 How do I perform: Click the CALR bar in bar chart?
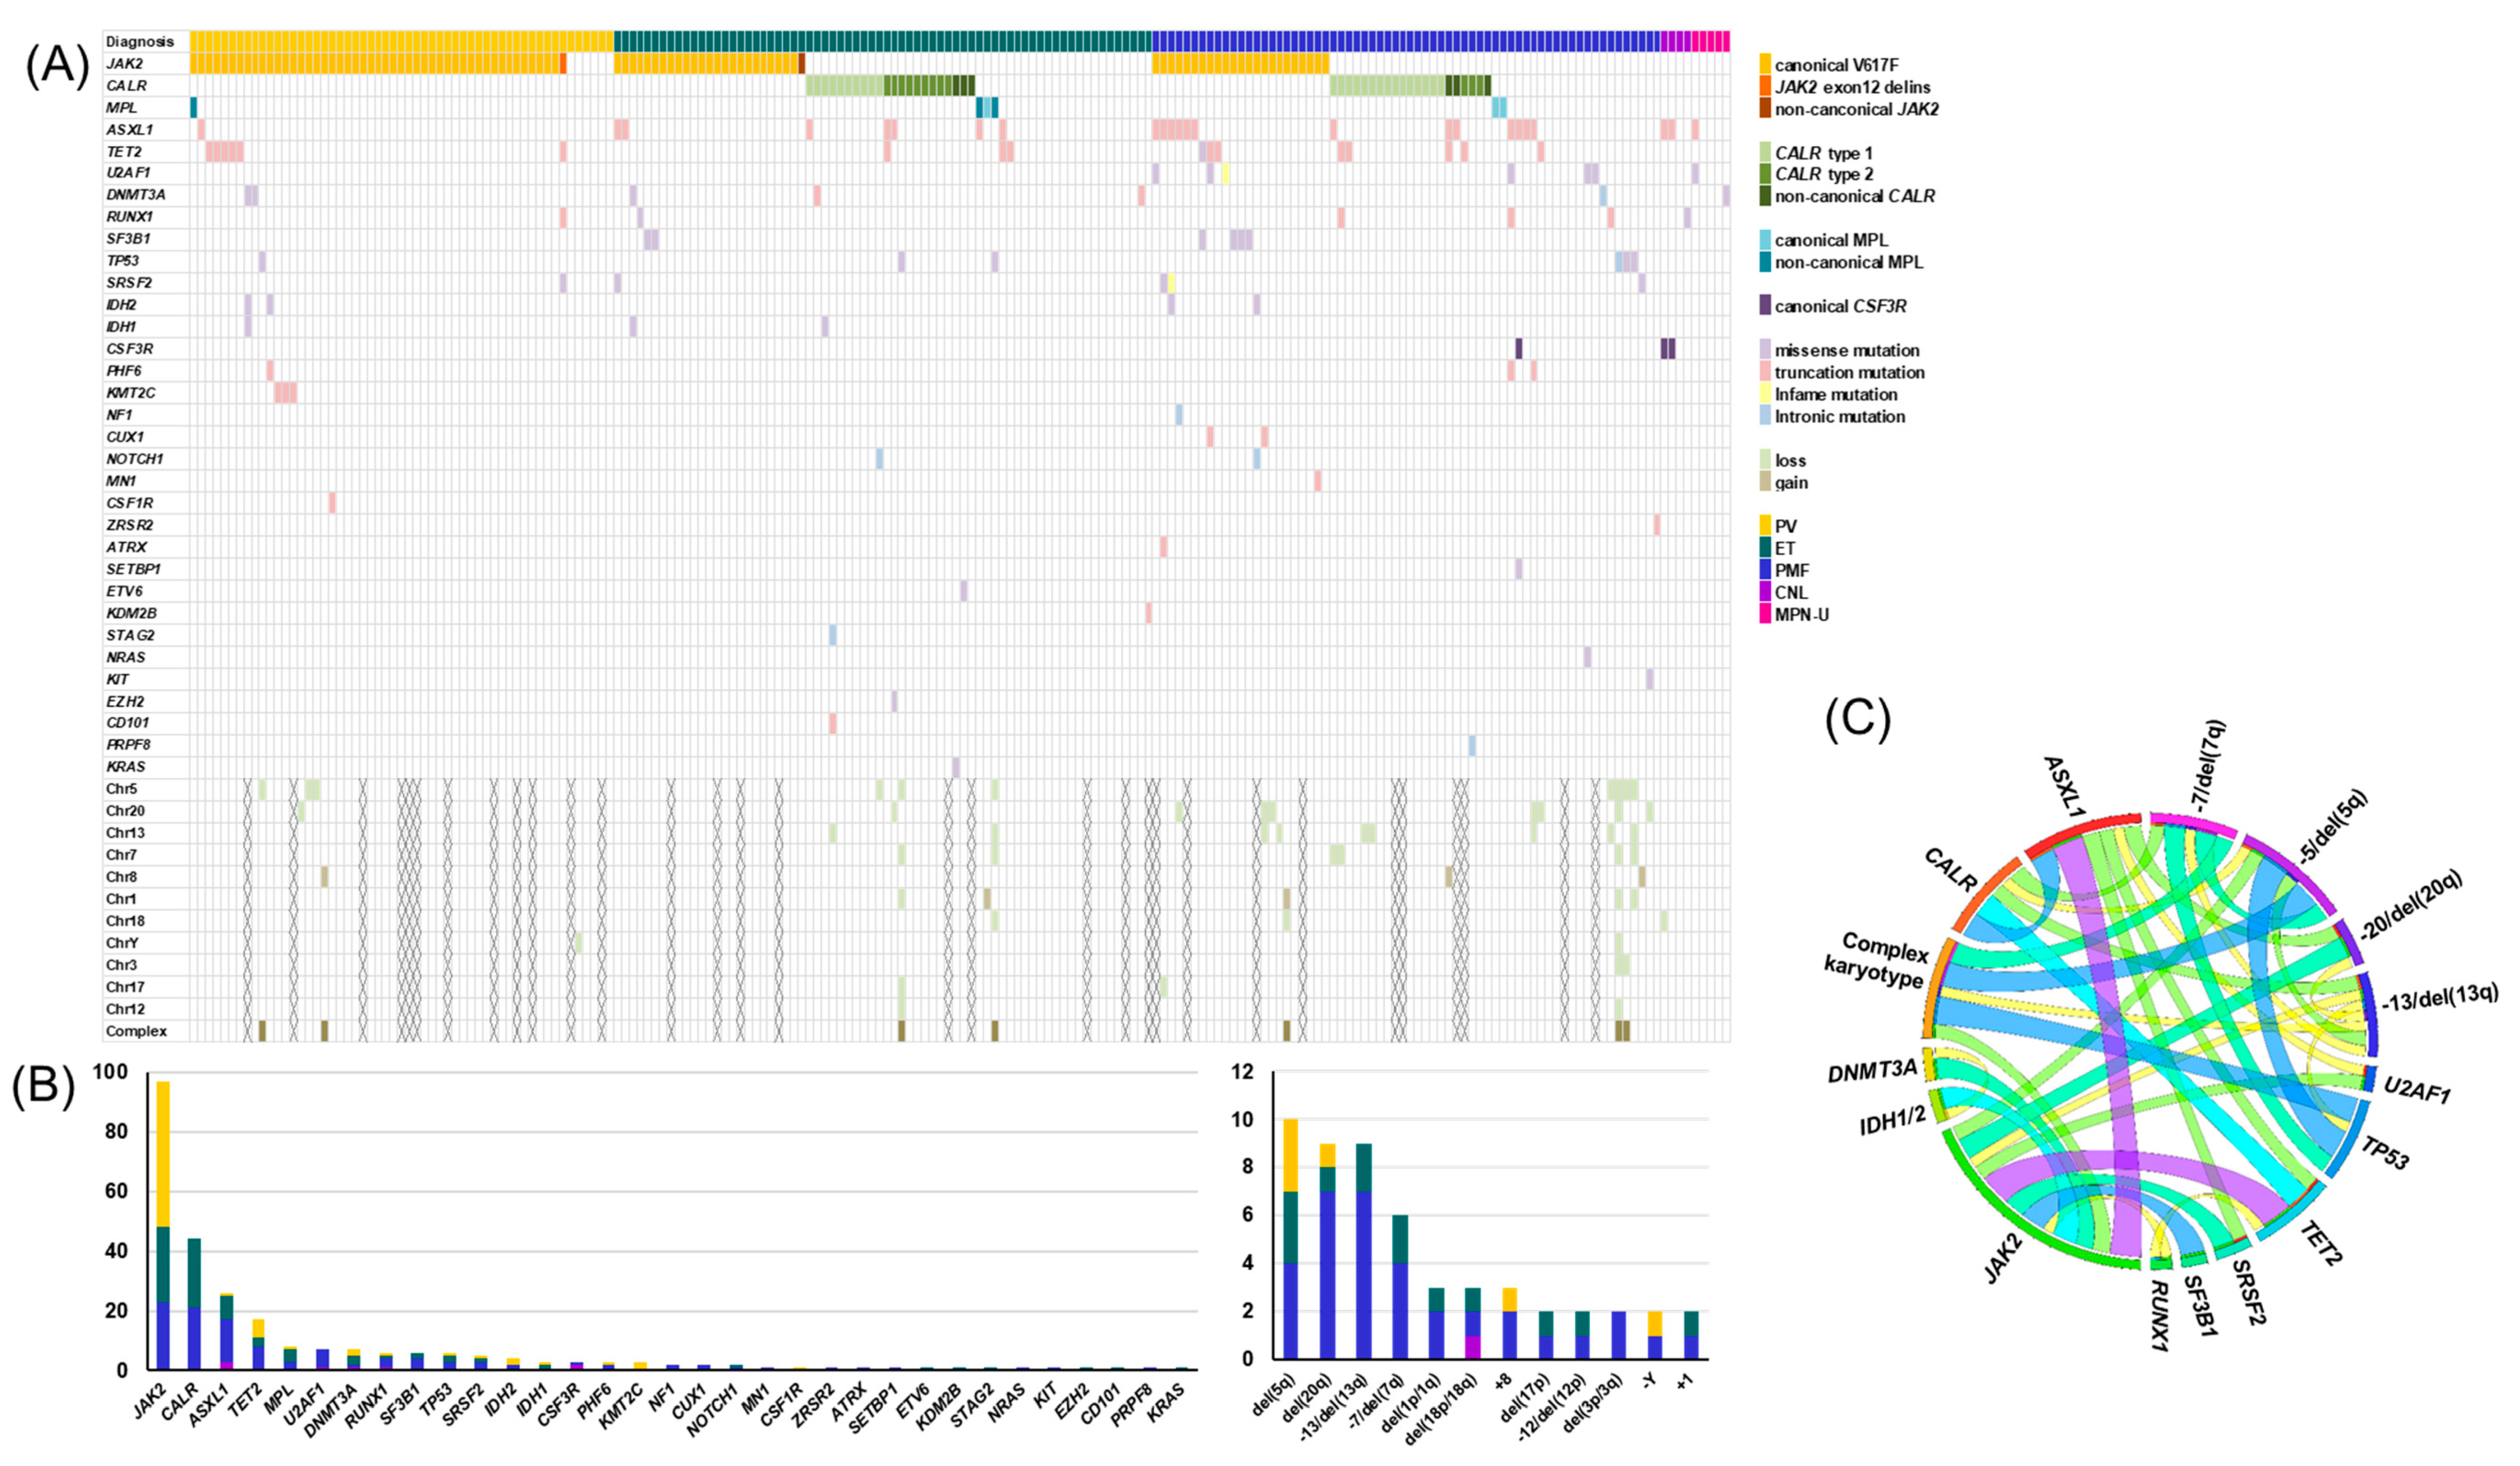click(x=194, y=1303)
